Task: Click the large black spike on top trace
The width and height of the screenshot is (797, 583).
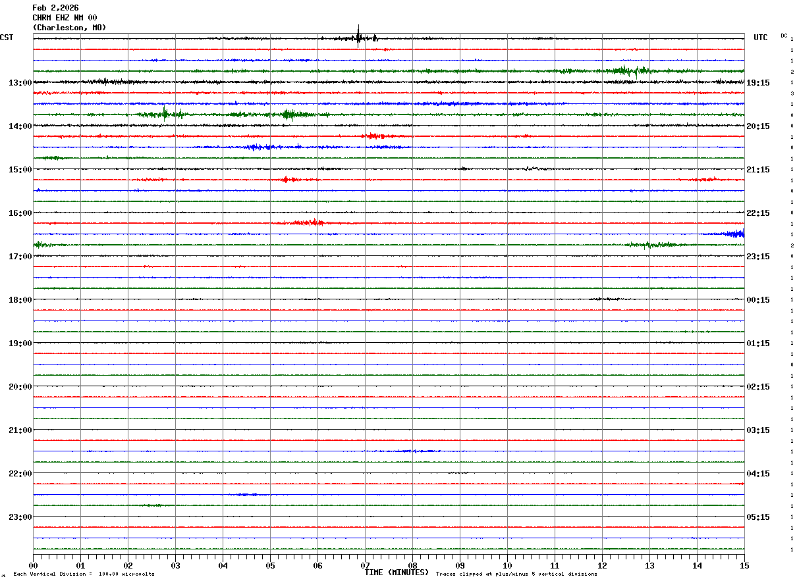Action: coord(358,37)
